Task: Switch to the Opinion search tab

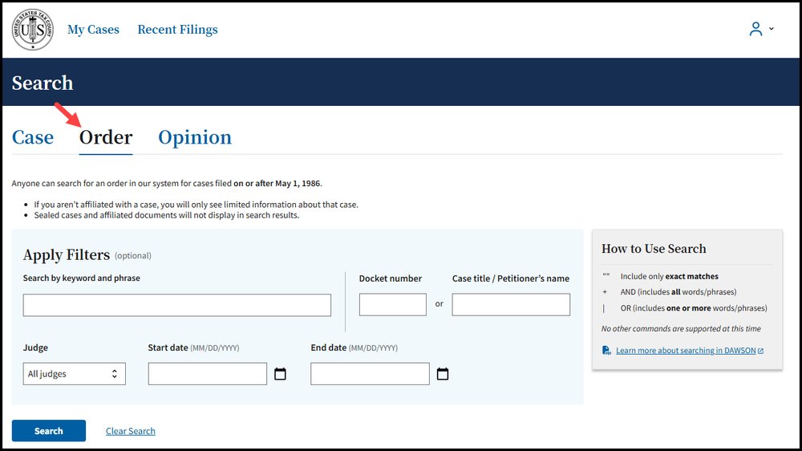Action: 195,137
